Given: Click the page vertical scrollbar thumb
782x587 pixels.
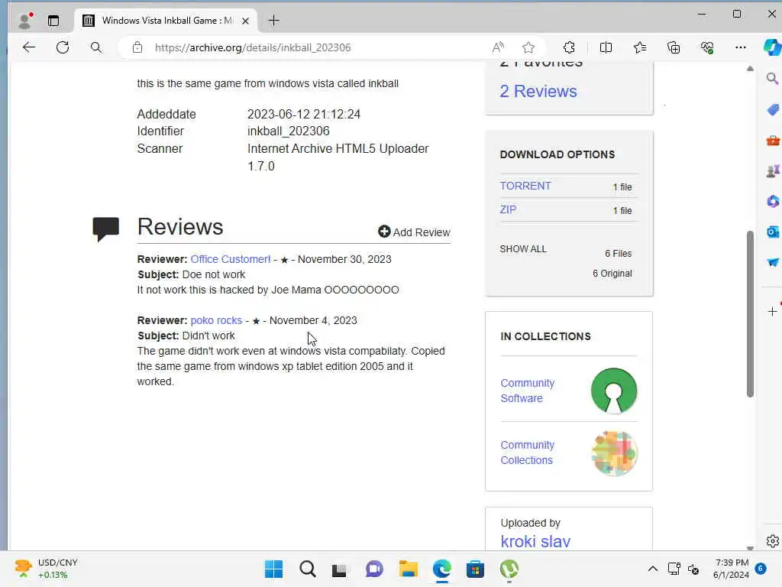Looking at the screenshot, I should tap(750, 314).
